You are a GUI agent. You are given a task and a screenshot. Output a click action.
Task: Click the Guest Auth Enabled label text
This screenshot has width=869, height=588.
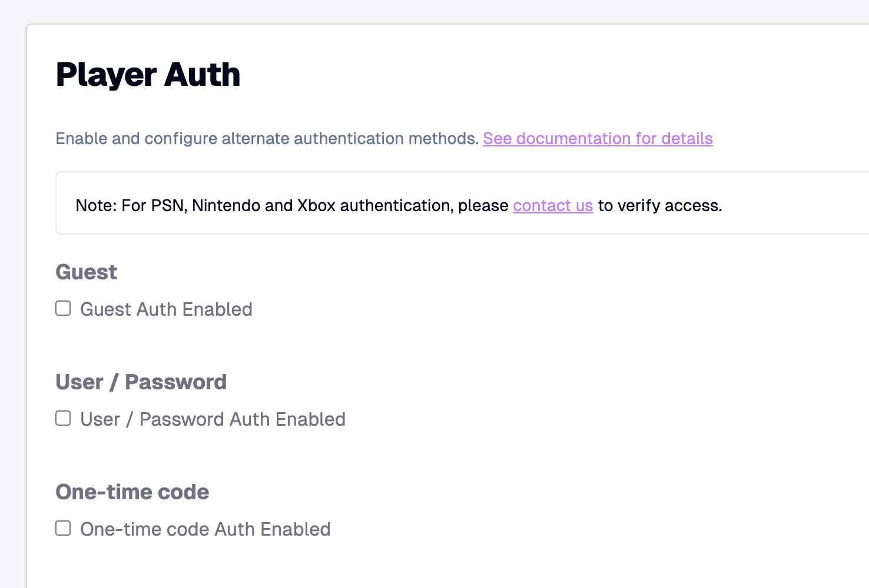click(x=166, y=309)
